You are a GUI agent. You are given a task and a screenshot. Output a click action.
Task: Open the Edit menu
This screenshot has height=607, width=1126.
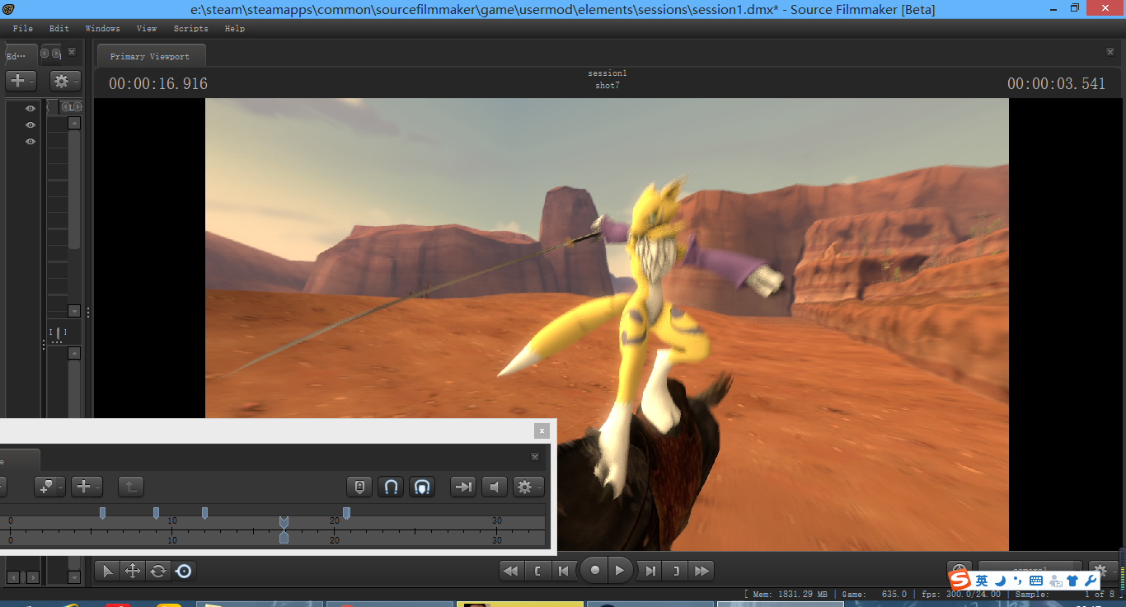(x=59, y=28)
